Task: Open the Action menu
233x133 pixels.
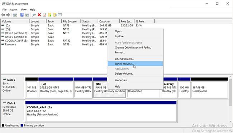Action: 14,10
